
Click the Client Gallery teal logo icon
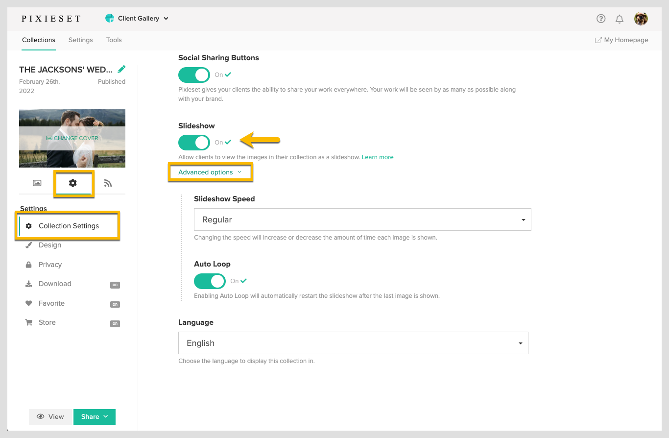pos(110,18)
